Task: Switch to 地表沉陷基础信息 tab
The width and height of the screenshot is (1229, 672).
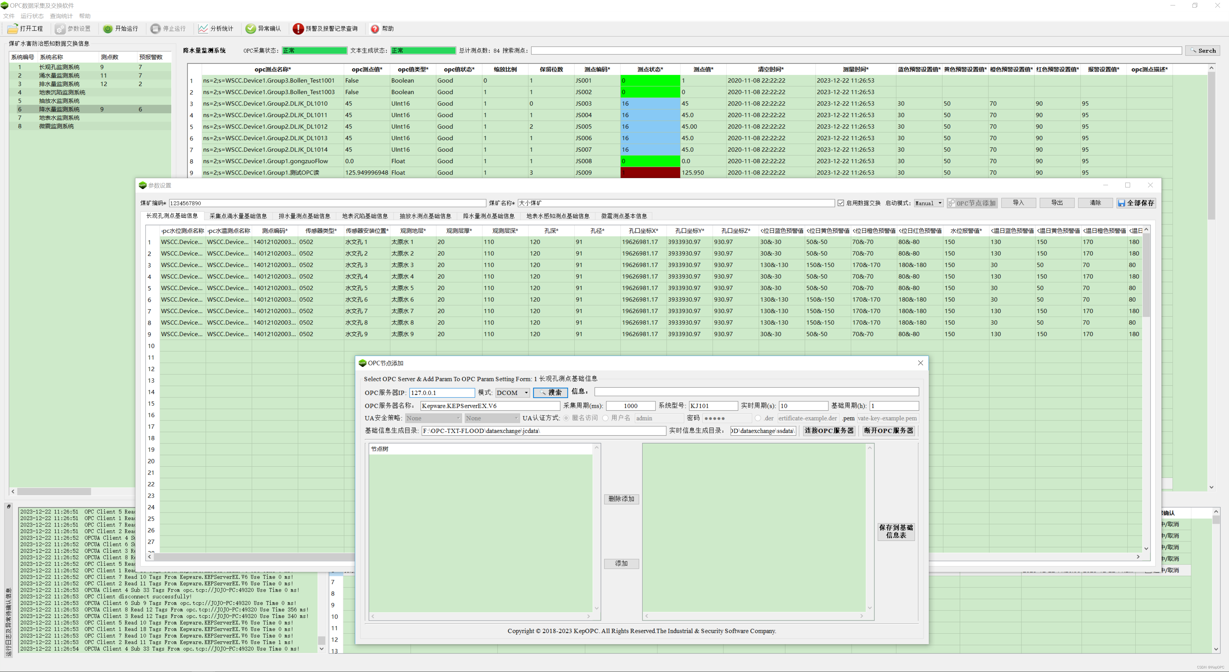Action: 365,216
